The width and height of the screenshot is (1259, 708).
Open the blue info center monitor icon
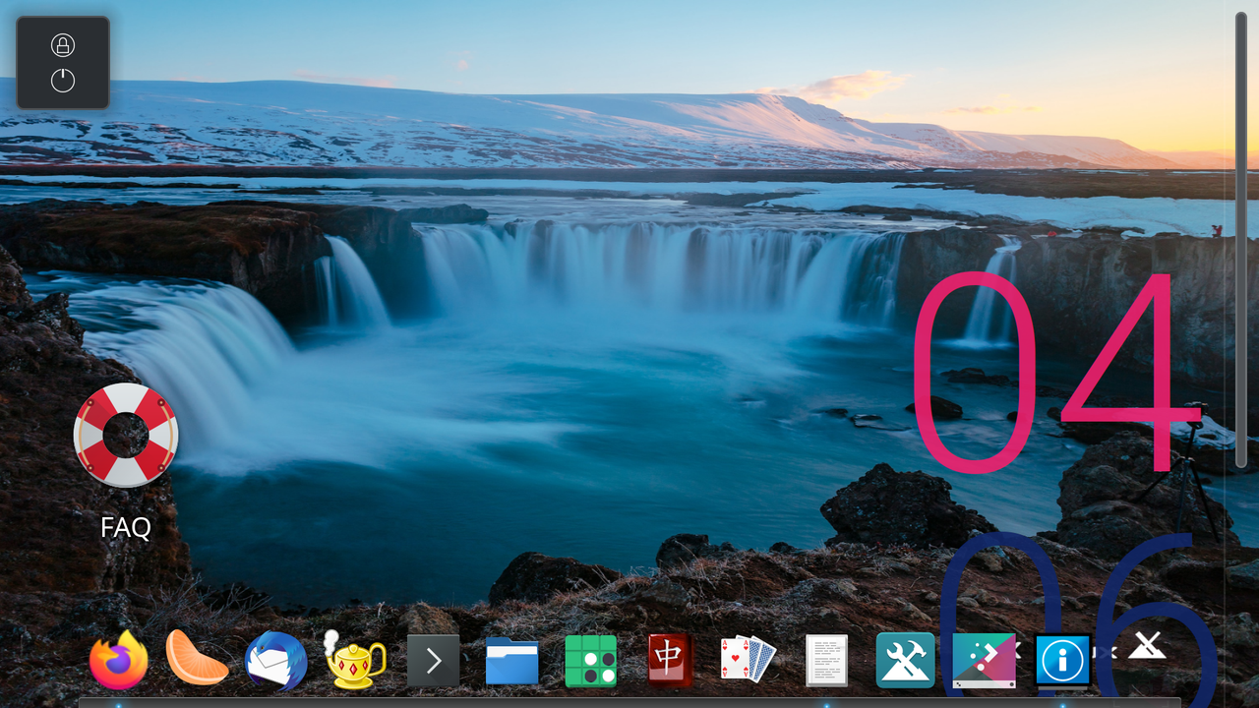[1063, 660]
